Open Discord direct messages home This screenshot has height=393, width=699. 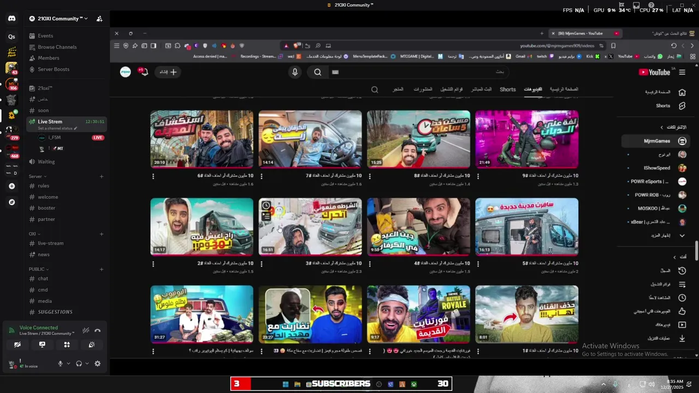pyautogui.click(x=11, y=19)
